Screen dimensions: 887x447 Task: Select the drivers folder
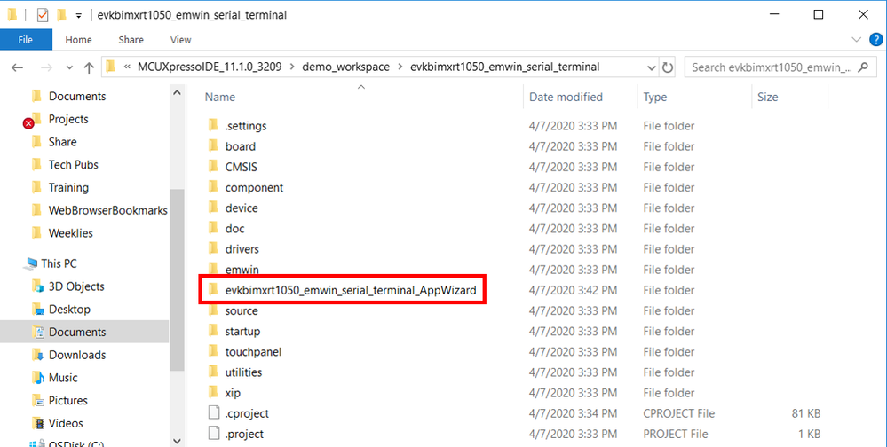click(242, 249)
